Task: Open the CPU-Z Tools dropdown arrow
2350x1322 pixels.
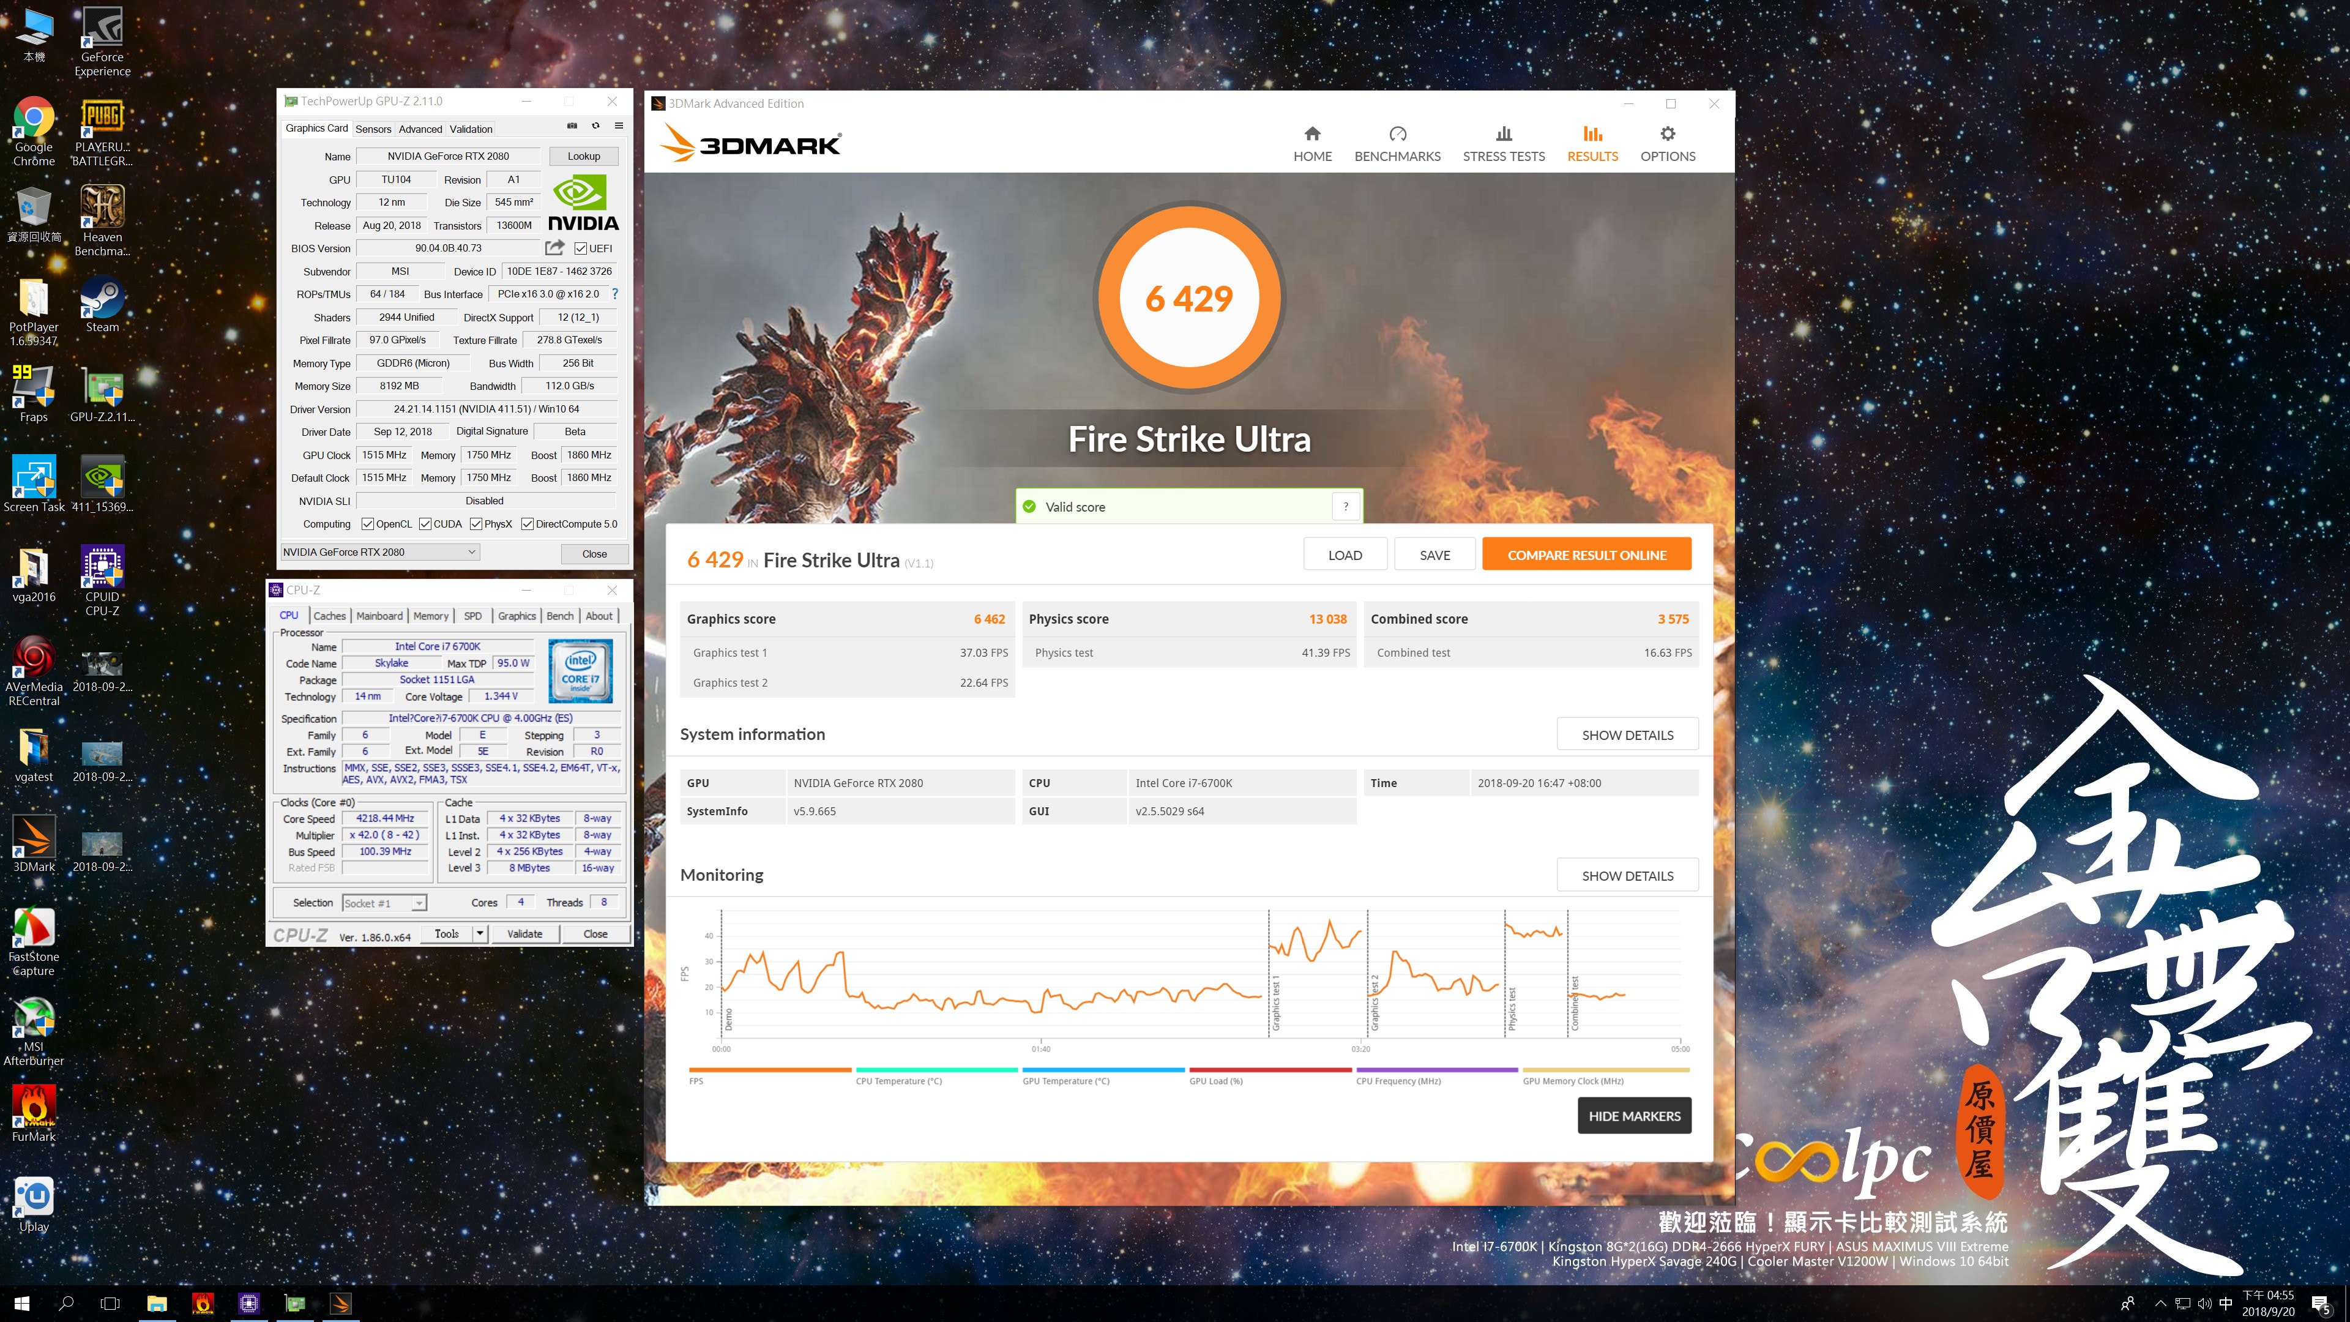Action: (x=480, y=933)
